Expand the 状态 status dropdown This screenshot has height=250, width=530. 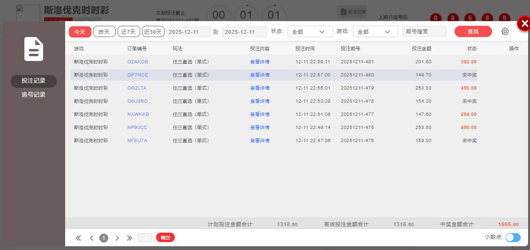click(310, 31)
